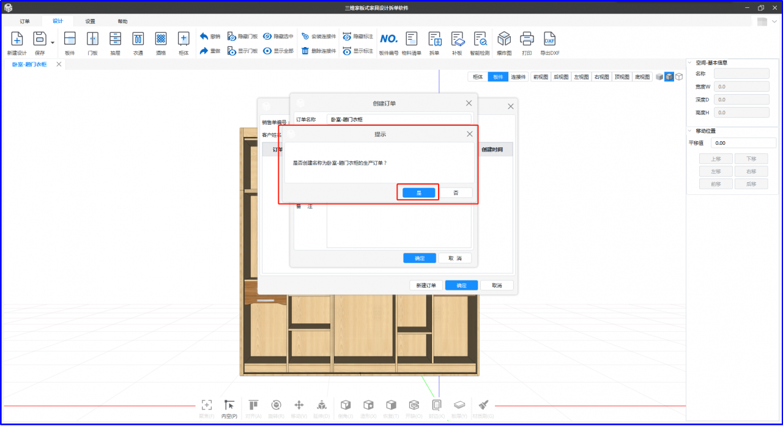Viewport: 783px width, 426px height.
Task: Switch to the 设计 ribbon tab
Action: (x=58, y=21)
